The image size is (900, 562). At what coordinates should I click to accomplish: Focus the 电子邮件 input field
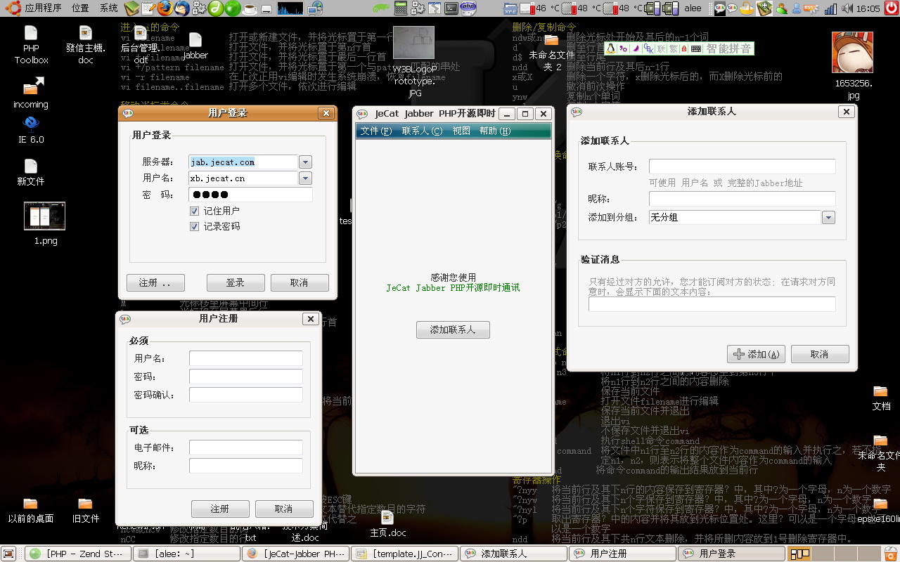[246, 447]
